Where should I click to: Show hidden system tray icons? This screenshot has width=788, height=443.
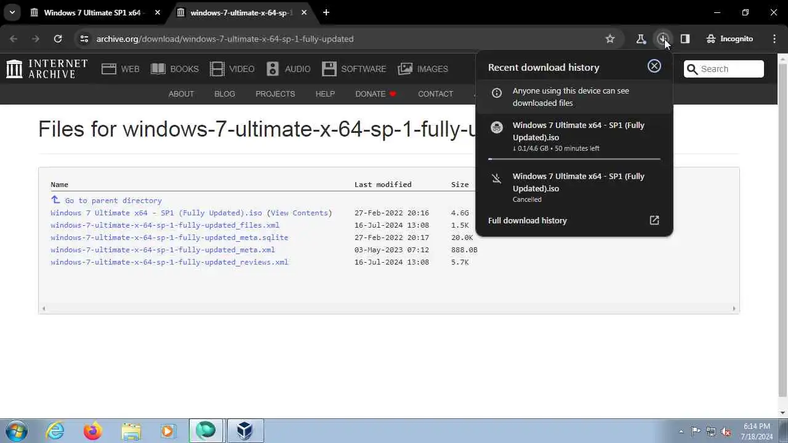pyautogui.click(x=681, y=431)
